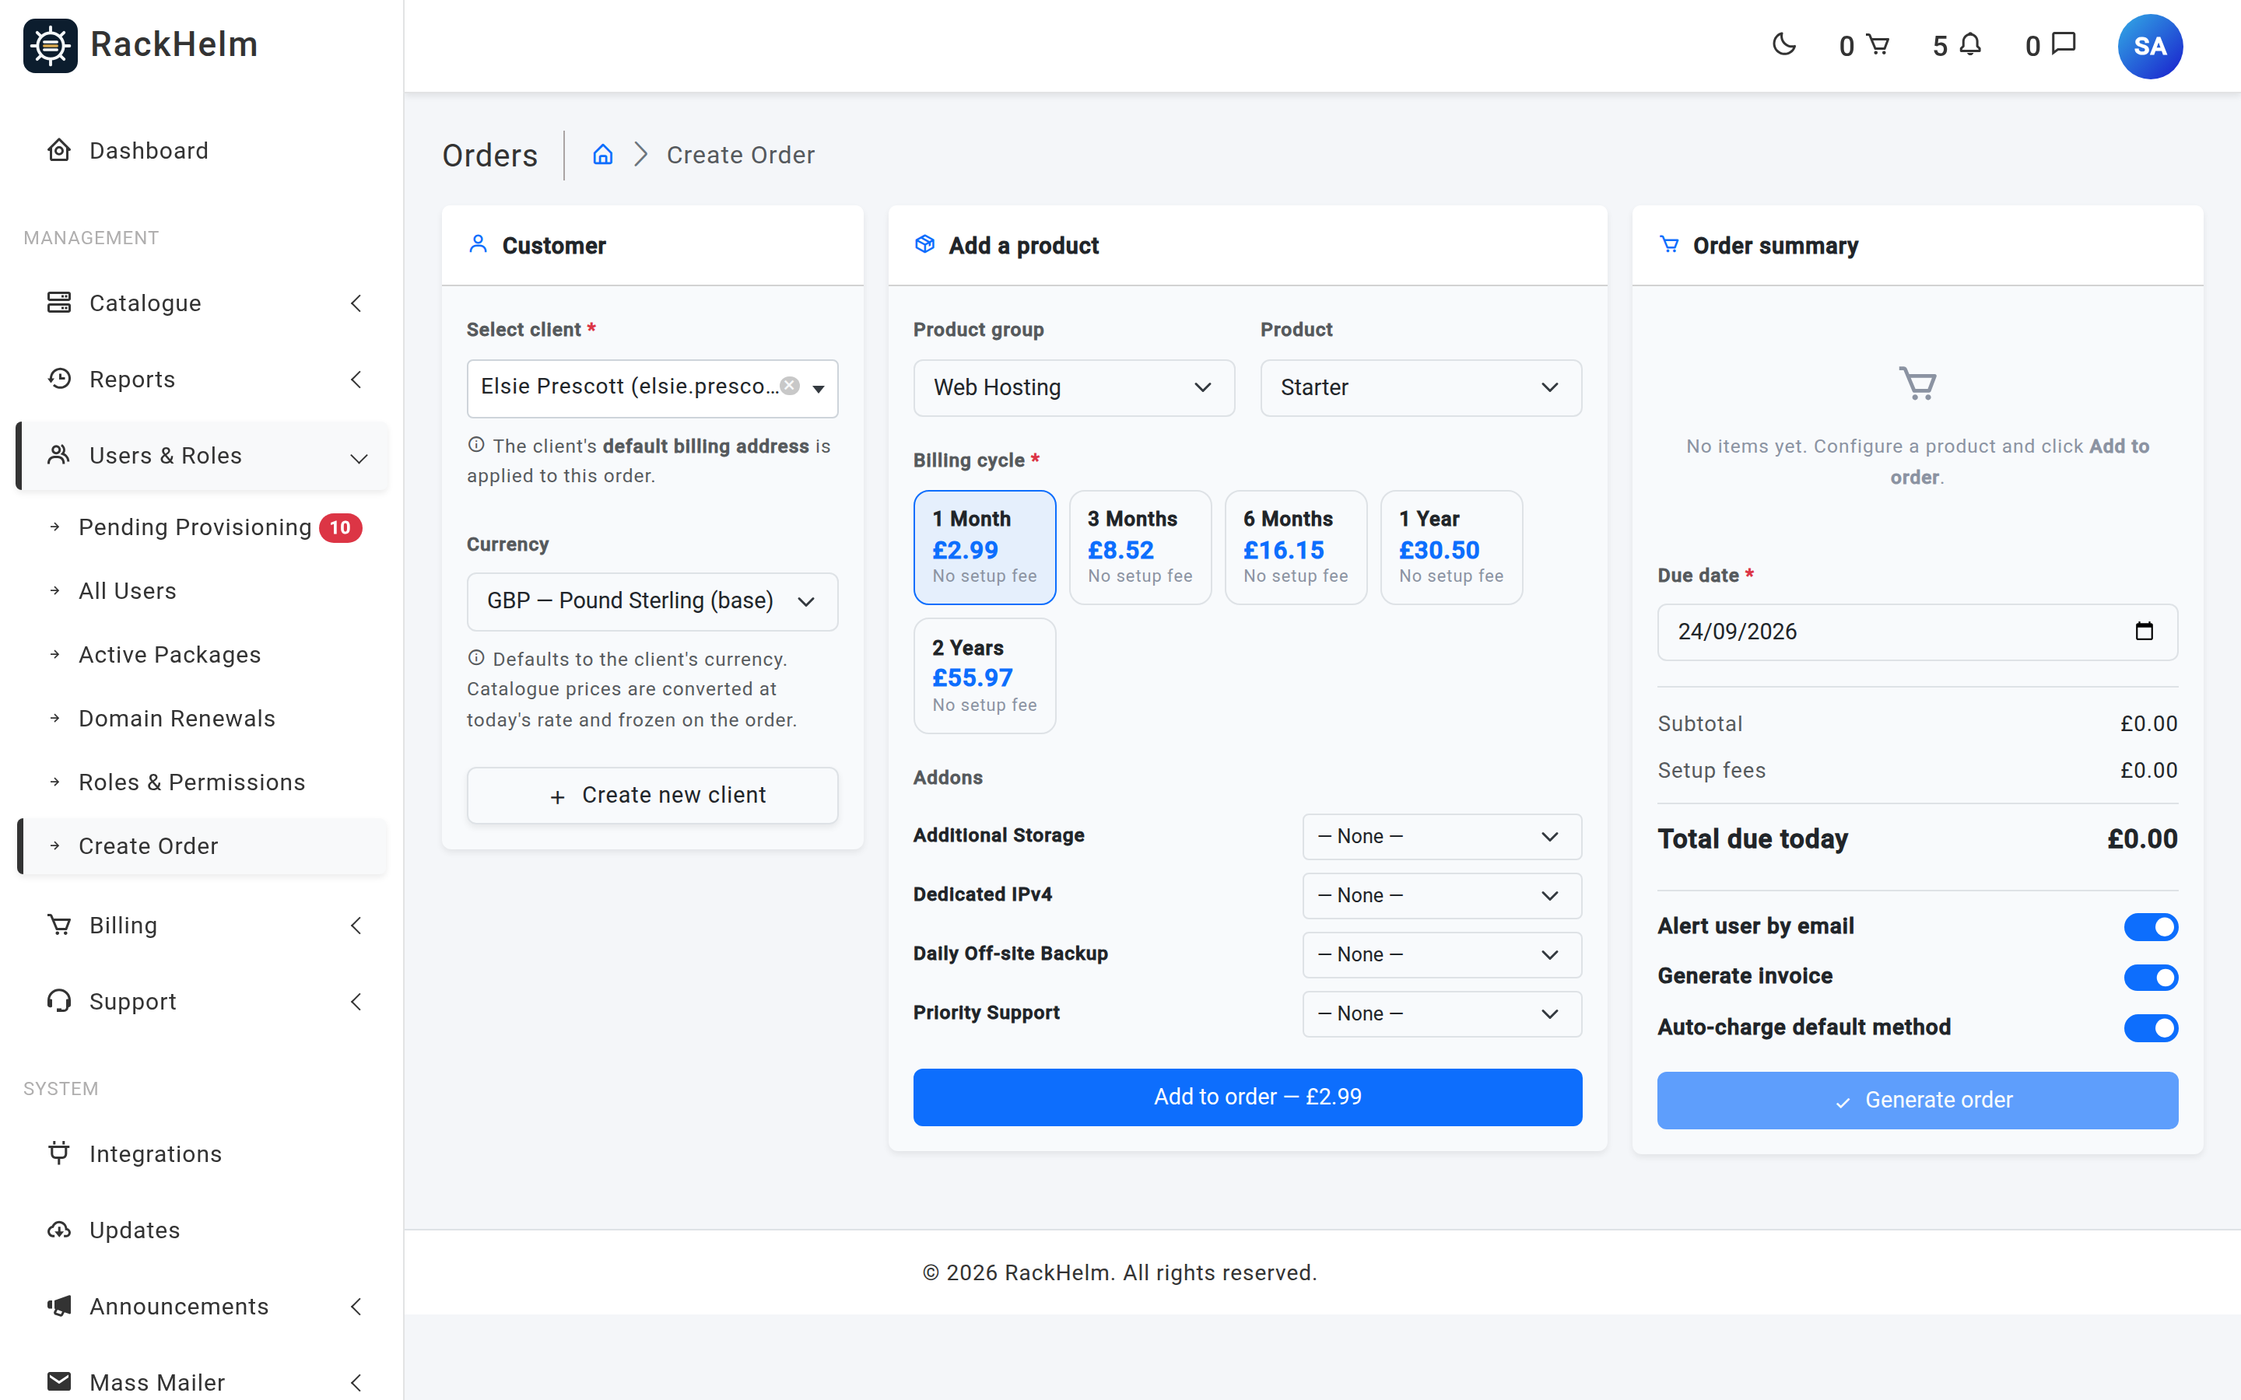Click the home breadcrumb icon

coord(603,155)
